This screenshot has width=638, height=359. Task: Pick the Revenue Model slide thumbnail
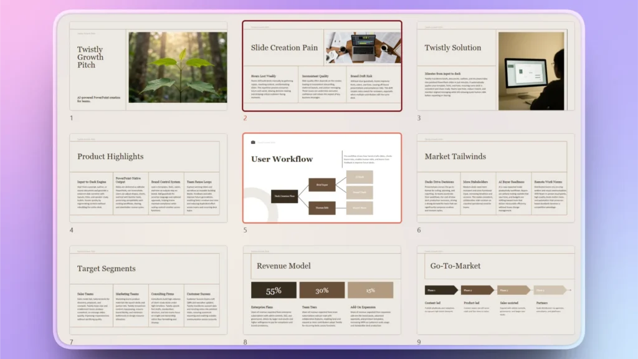[322, 290]
